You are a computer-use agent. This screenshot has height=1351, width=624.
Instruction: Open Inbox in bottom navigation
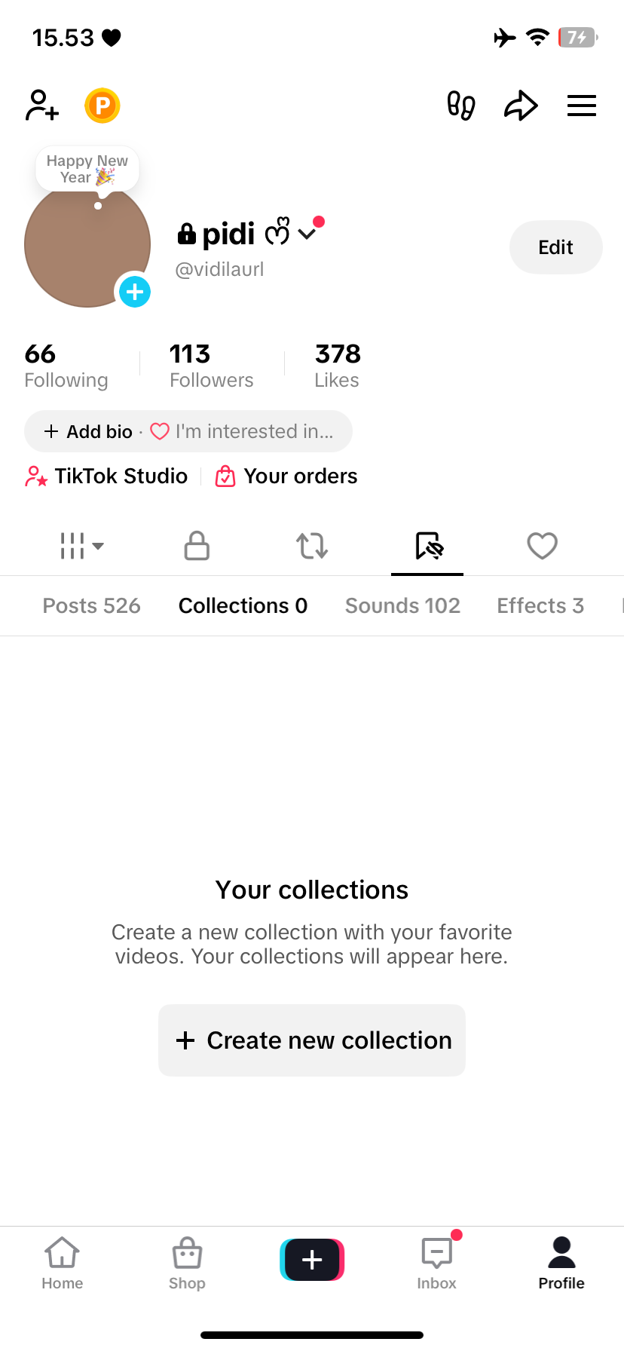click(437, 1262)
